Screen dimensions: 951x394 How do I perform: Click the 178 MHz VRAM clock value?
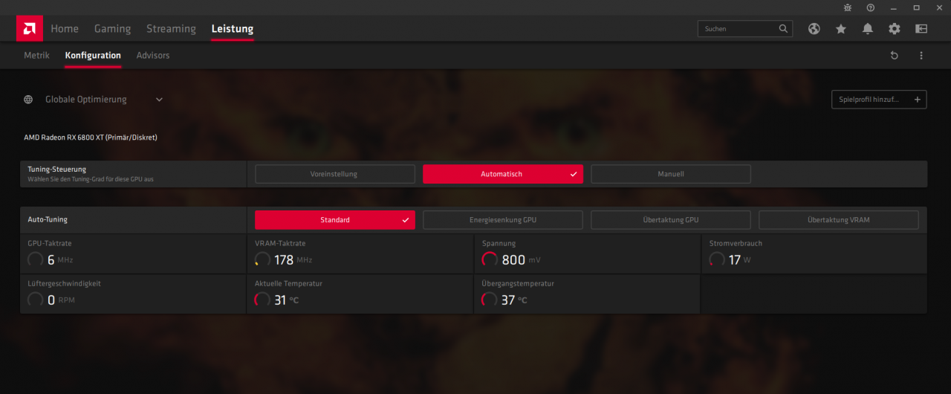tap(293, 260)
